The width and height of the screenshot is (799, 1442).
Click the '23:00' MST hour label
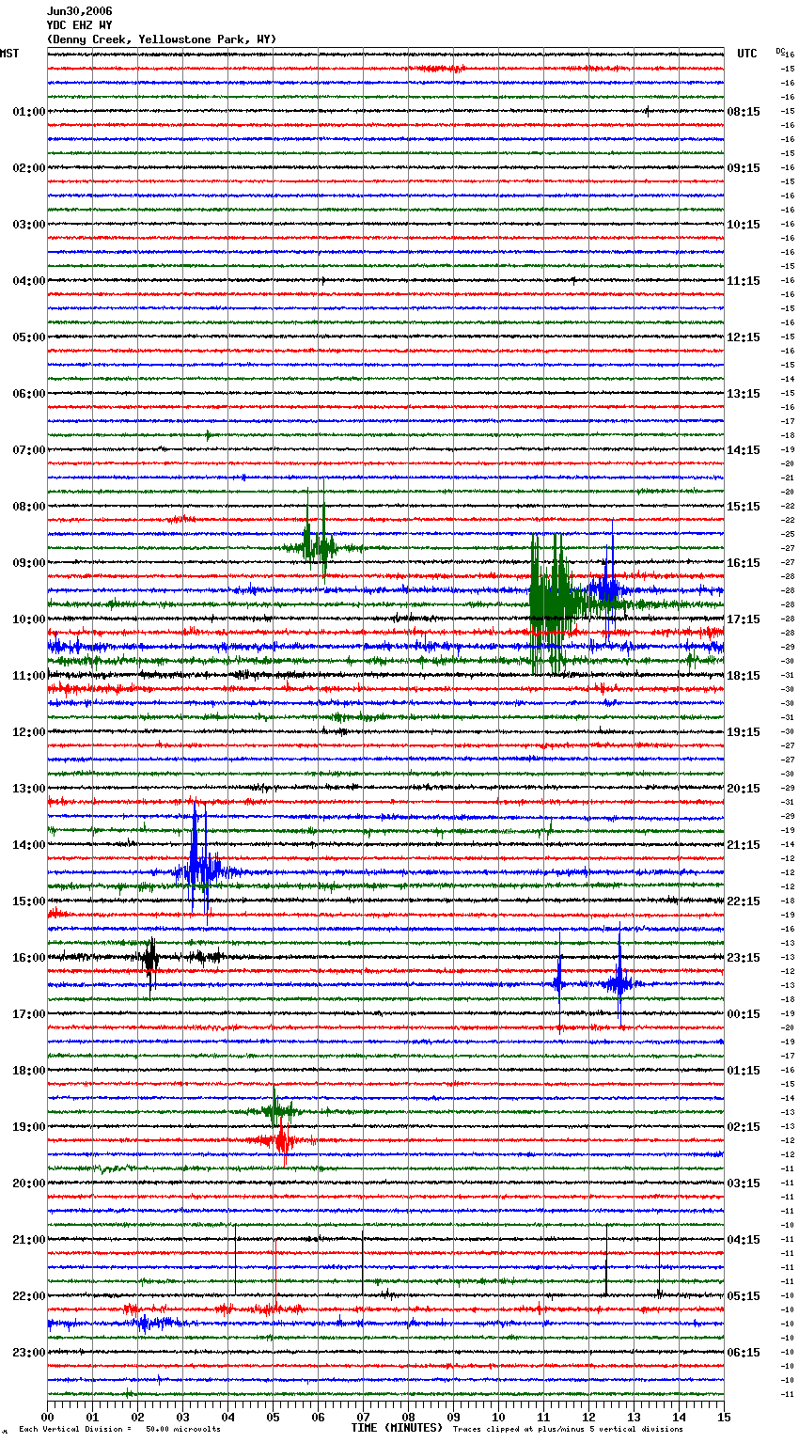tap(28, 1353)
